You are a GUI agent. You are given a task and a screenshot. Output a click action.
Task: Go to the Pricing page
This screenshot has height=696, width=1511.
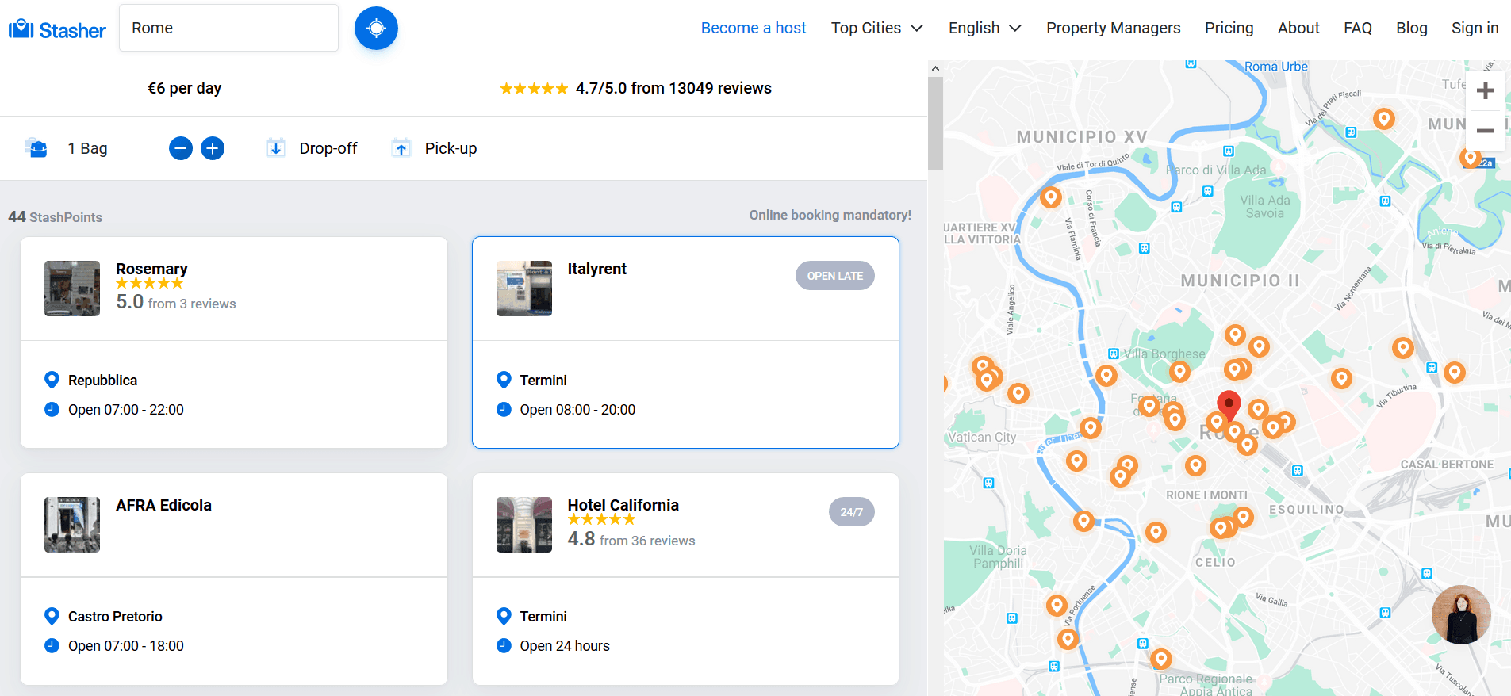pyautogui.click(x=1229, y=28)
